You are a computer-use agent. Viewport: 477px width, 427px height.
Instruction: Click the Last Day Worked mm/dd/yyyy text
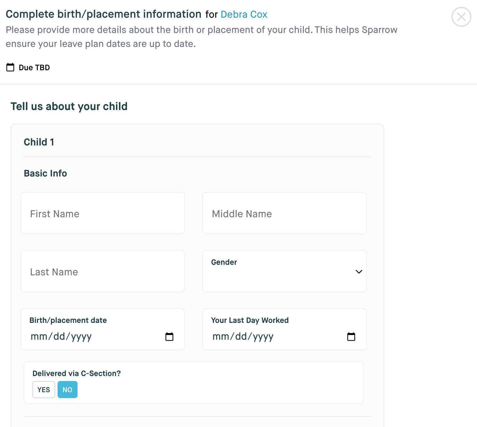click(243, 337)
